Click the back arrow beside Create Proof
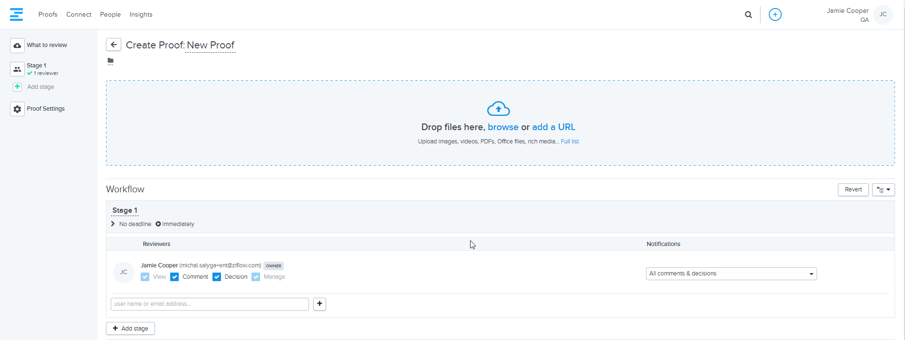 114,45
